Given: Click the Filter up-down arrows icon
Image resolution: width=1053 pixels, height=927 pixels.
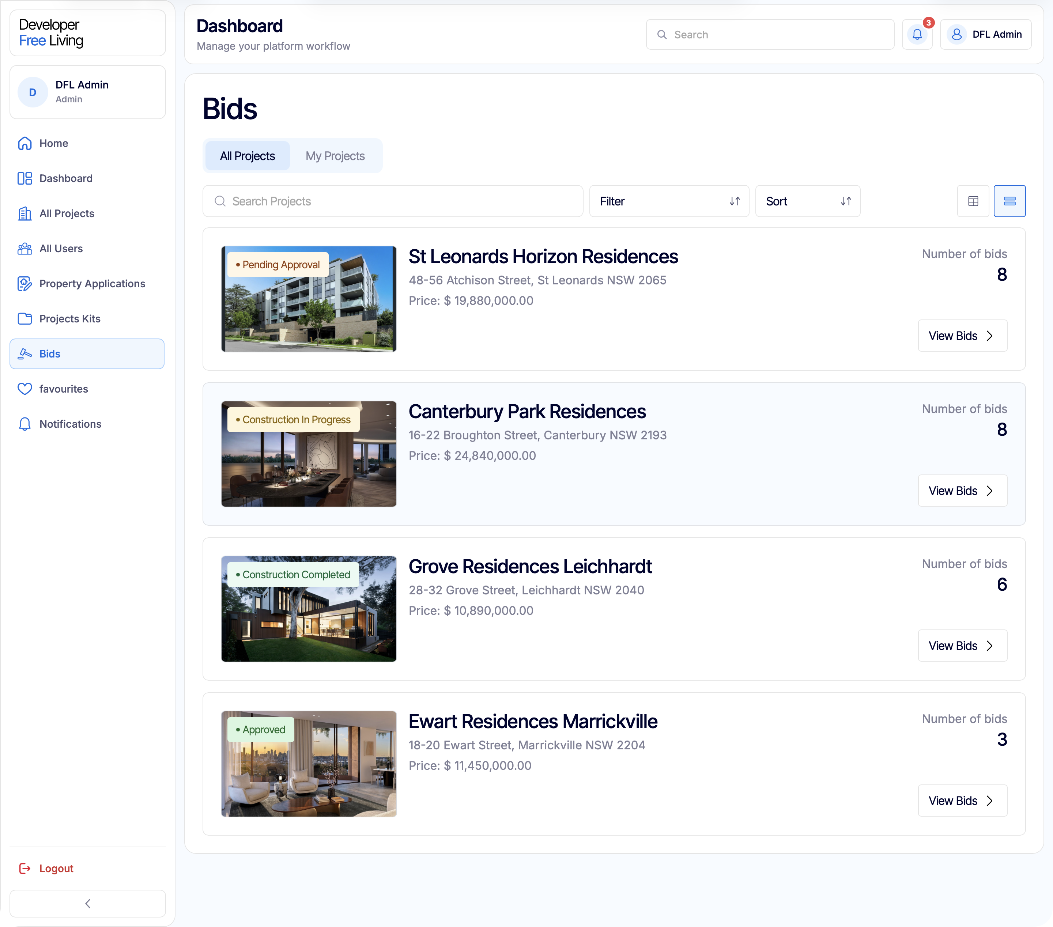Looking at the screenshot, I should [x=735, y=201].
